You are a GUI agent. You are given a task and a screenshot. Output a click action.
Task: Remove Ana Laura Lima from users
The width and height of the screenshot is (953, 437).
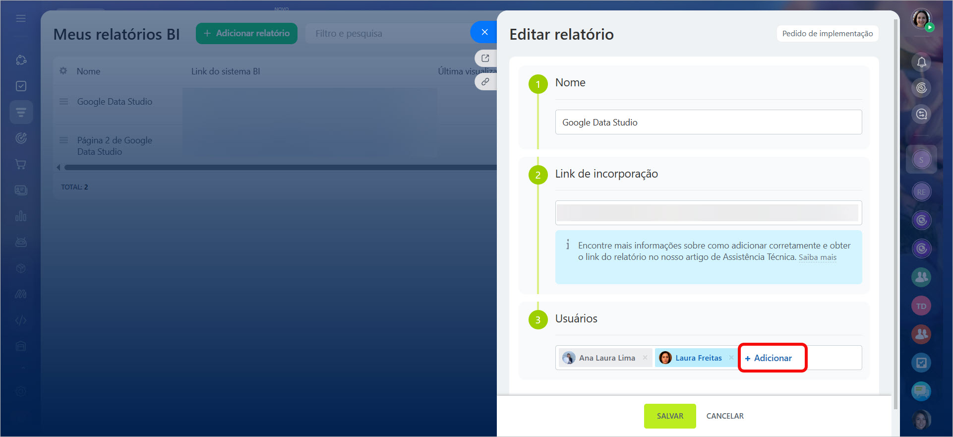coord(645,358)
